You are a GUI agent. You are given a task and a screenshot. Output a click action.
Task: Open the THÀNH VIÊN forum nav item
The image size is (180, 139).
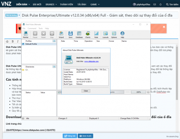[66, 4]
